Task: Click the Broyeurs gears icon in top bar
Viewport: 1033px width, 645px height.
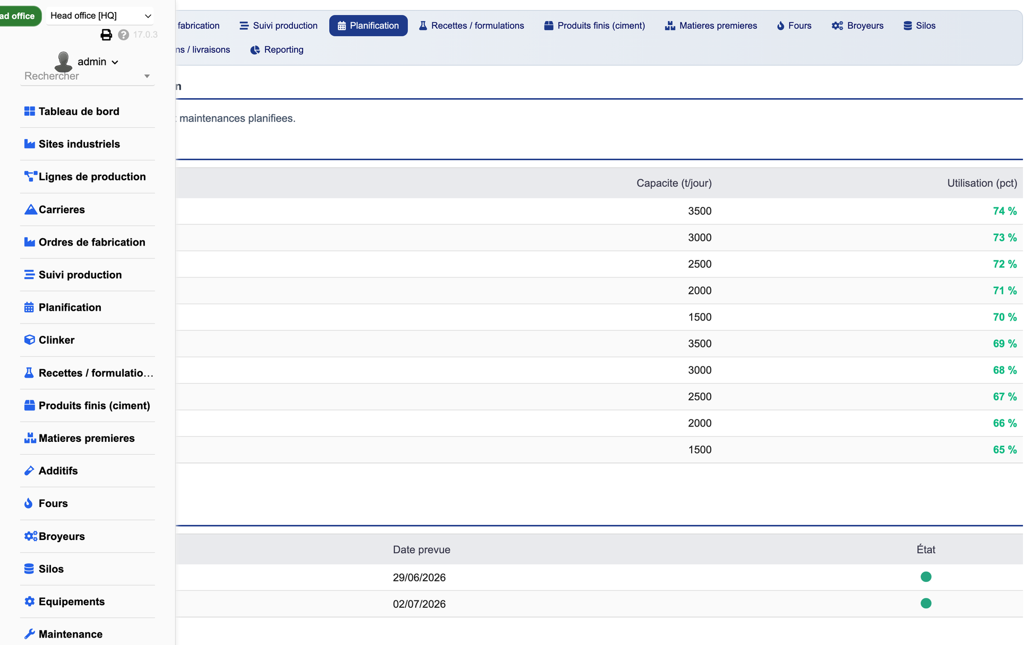Action: tap(837, 25)
